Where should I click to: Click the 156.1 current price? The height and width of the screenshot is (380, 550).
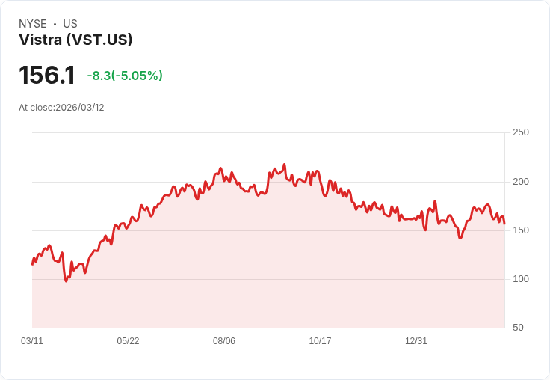pos(47,75)
